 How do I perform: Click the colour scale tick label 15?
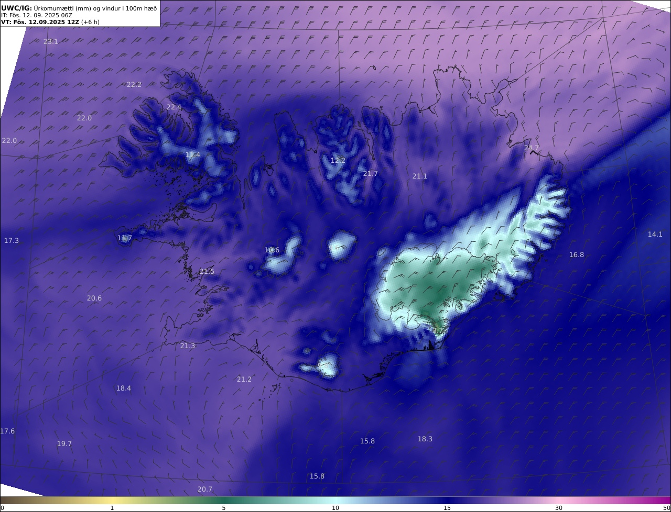(447, 508)
